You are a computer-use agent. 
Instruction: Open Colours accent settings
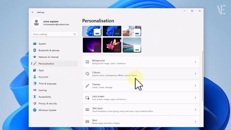[141, 74]
